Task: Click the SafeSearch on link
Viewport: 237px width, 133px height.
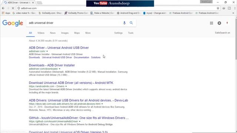Action: tap(222, 33)
